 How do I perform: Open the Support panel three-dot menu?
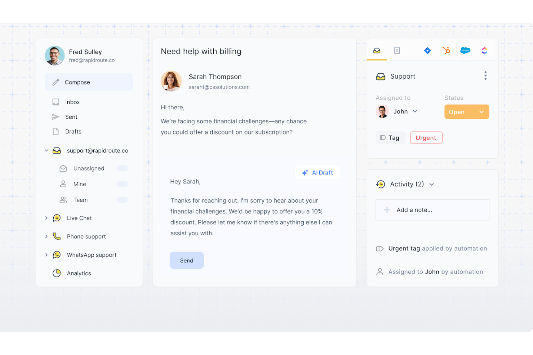click(485, 76)
